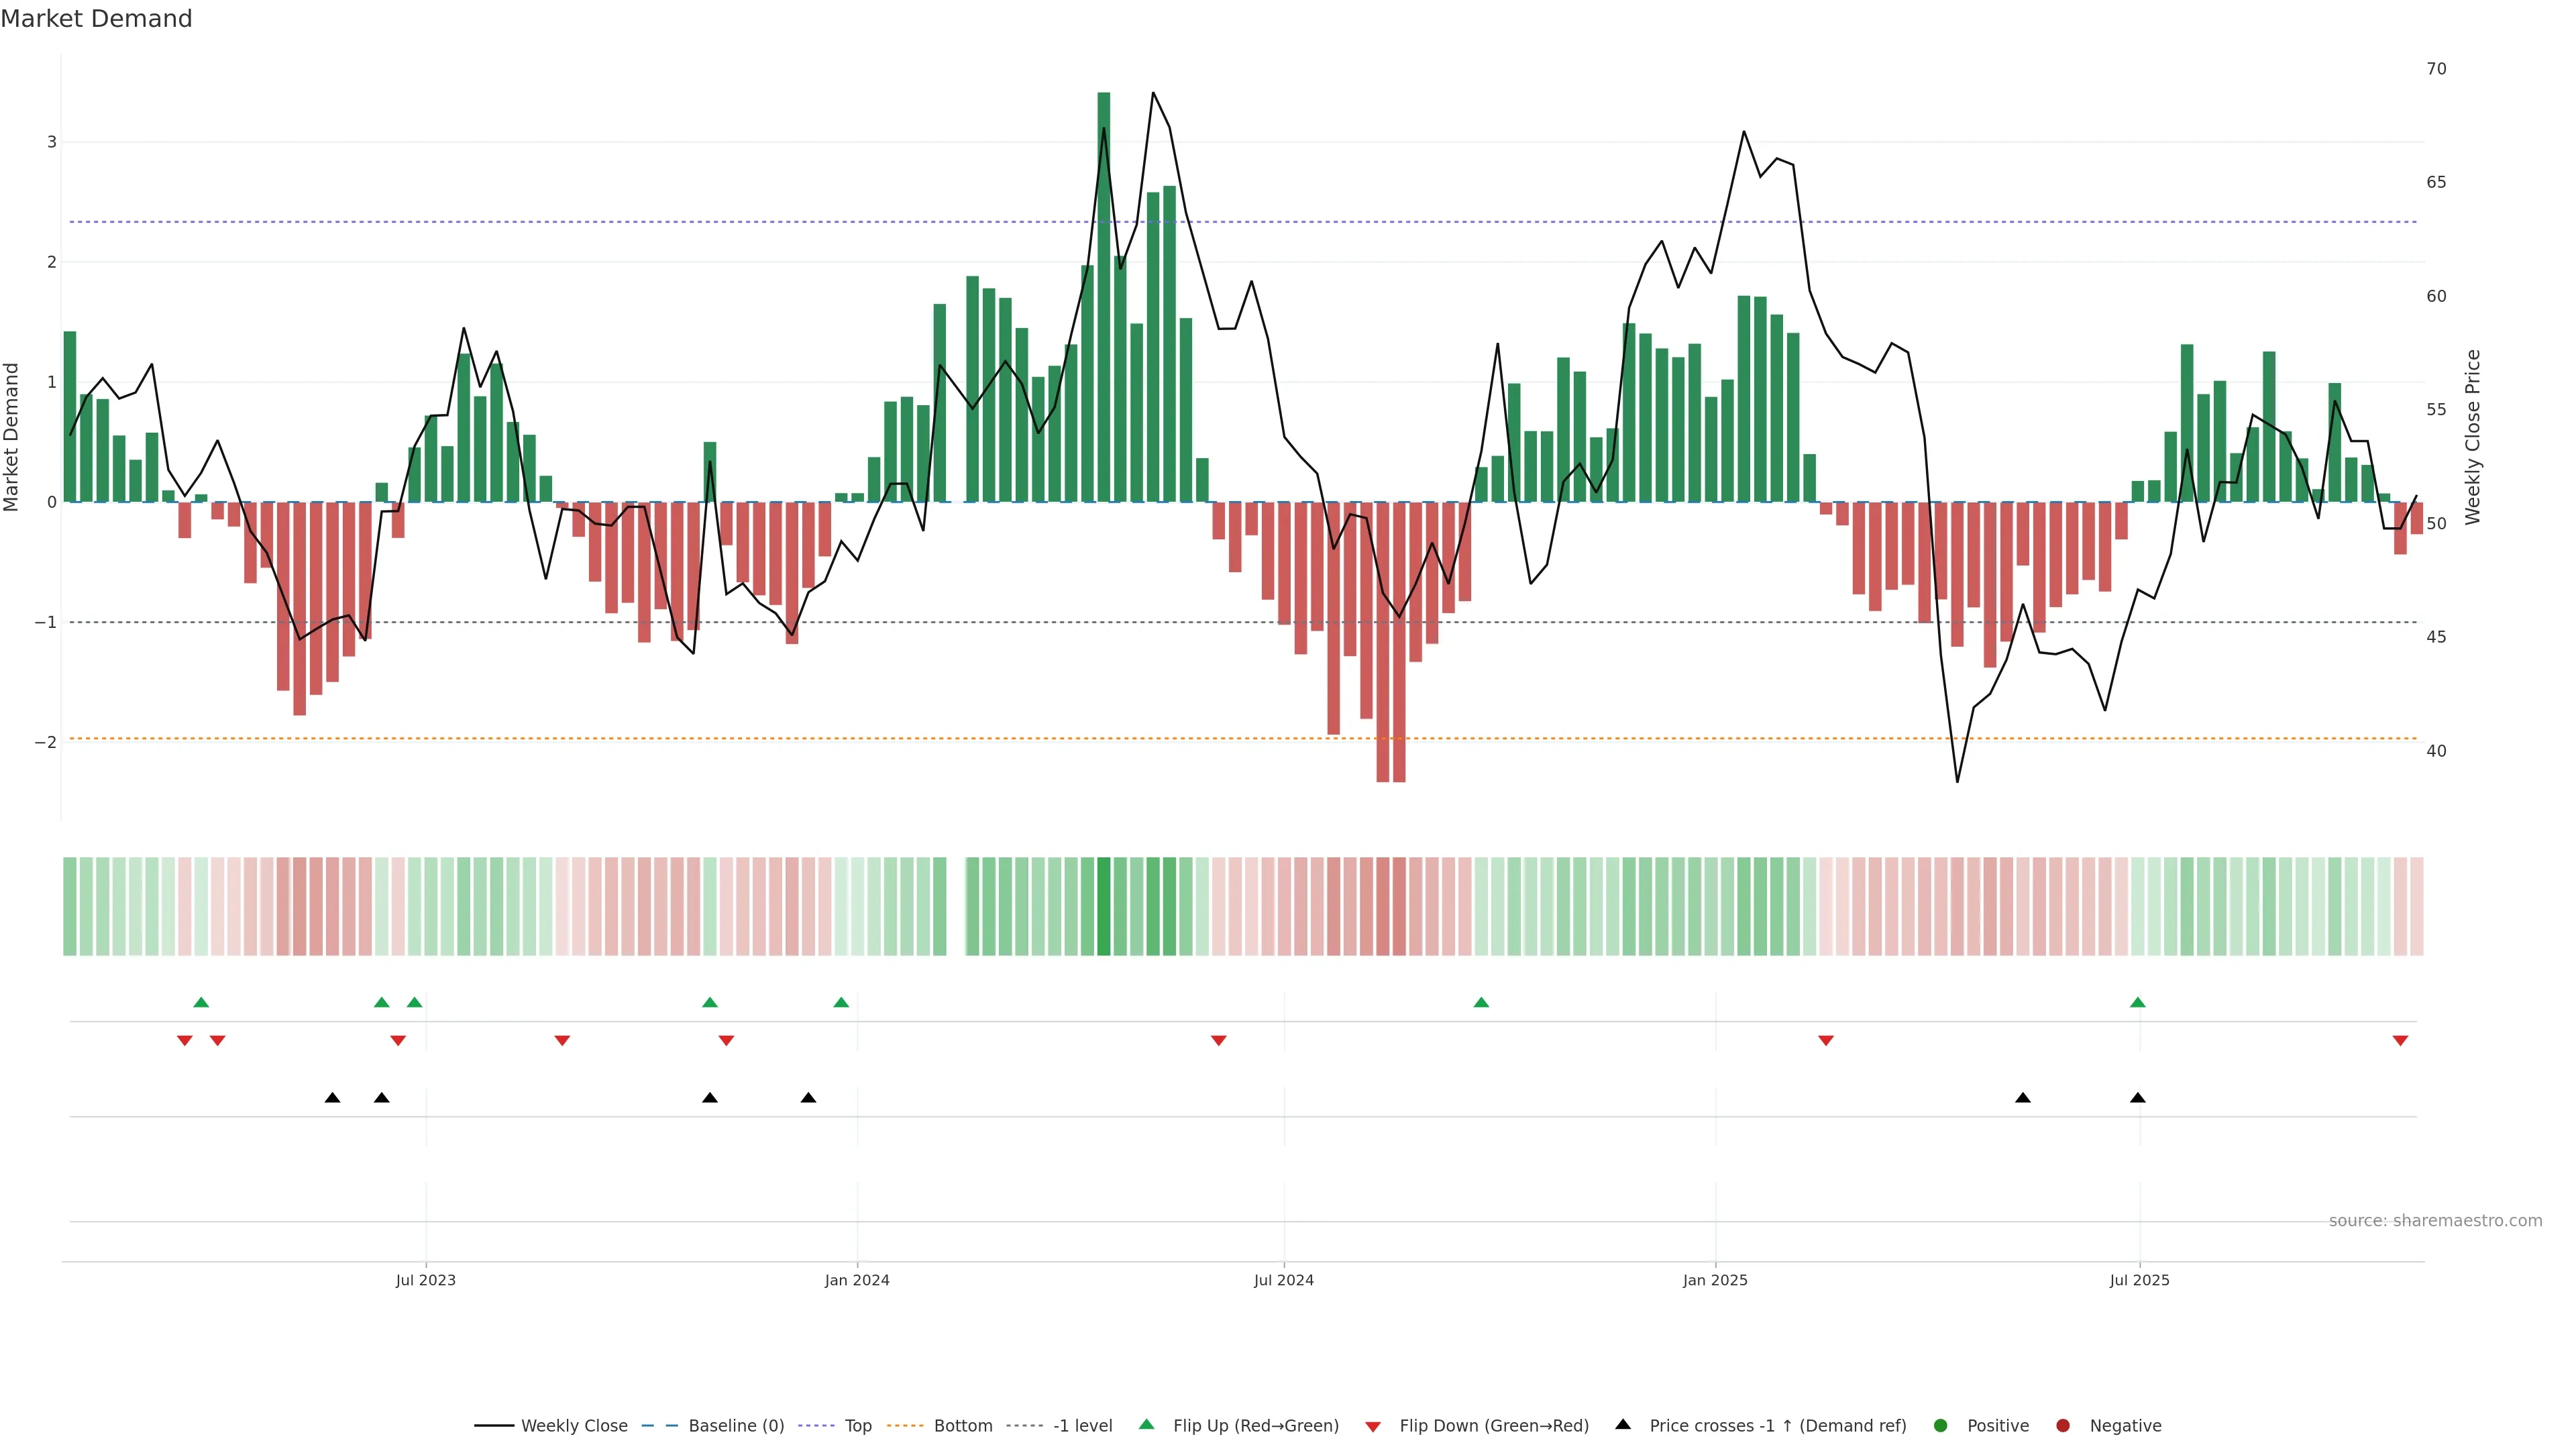Viewport: 2576px width, 1449px height.
Task: Hide the Top dotted line via legend
Action: tap(857, 1425)
